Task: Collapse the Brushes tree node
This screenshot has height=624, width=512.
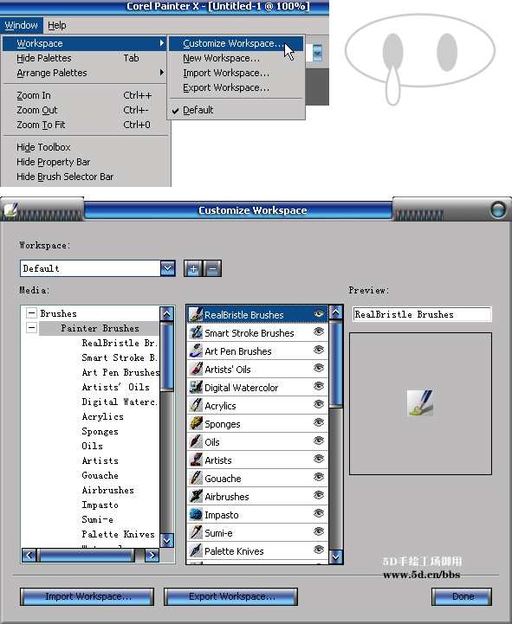Action: tap(31, 312)
